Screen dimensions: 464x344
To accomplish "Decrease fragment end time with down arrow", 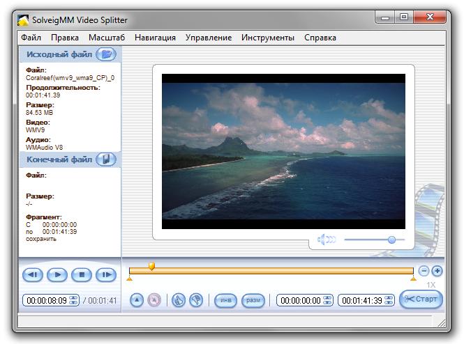I will (389, 303).
